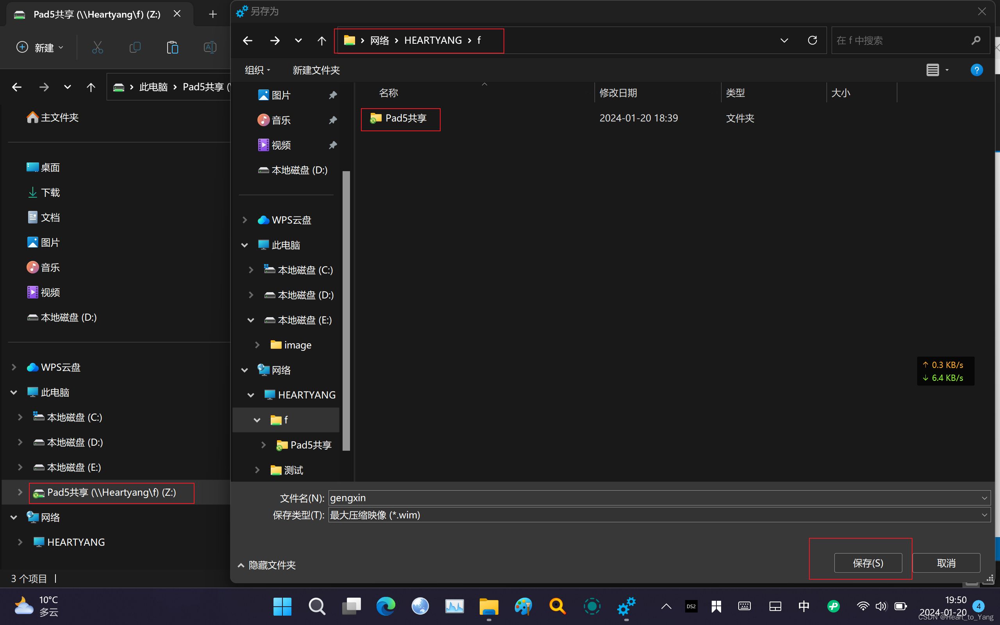Collapse 网络 node in dialog tree

(x=245, y=370)
